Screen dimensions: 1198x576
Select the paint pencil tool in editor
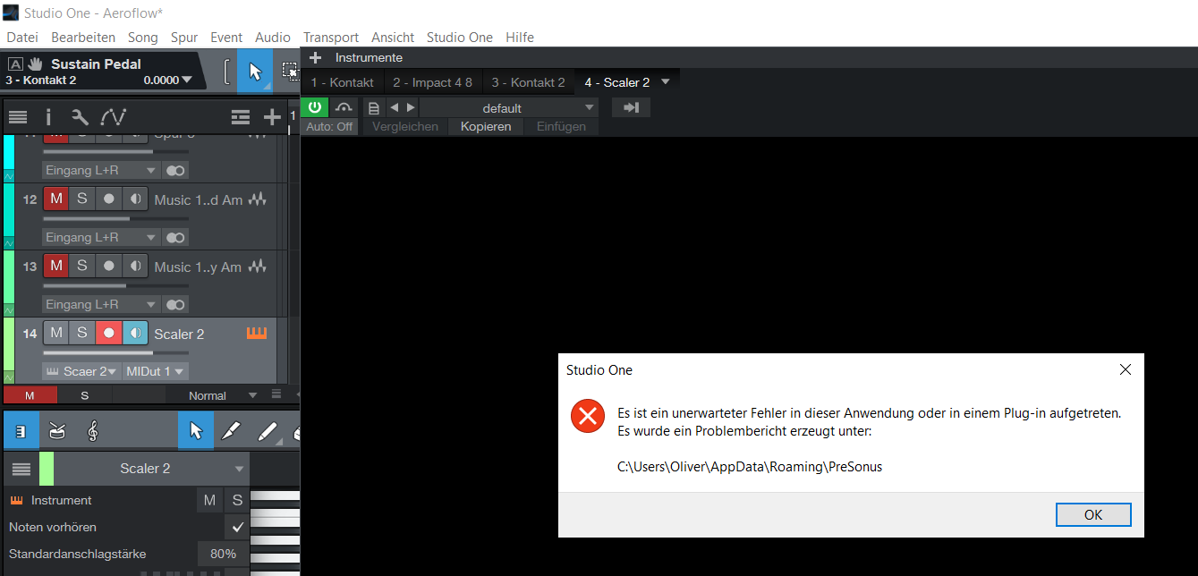tap(267, 432)
